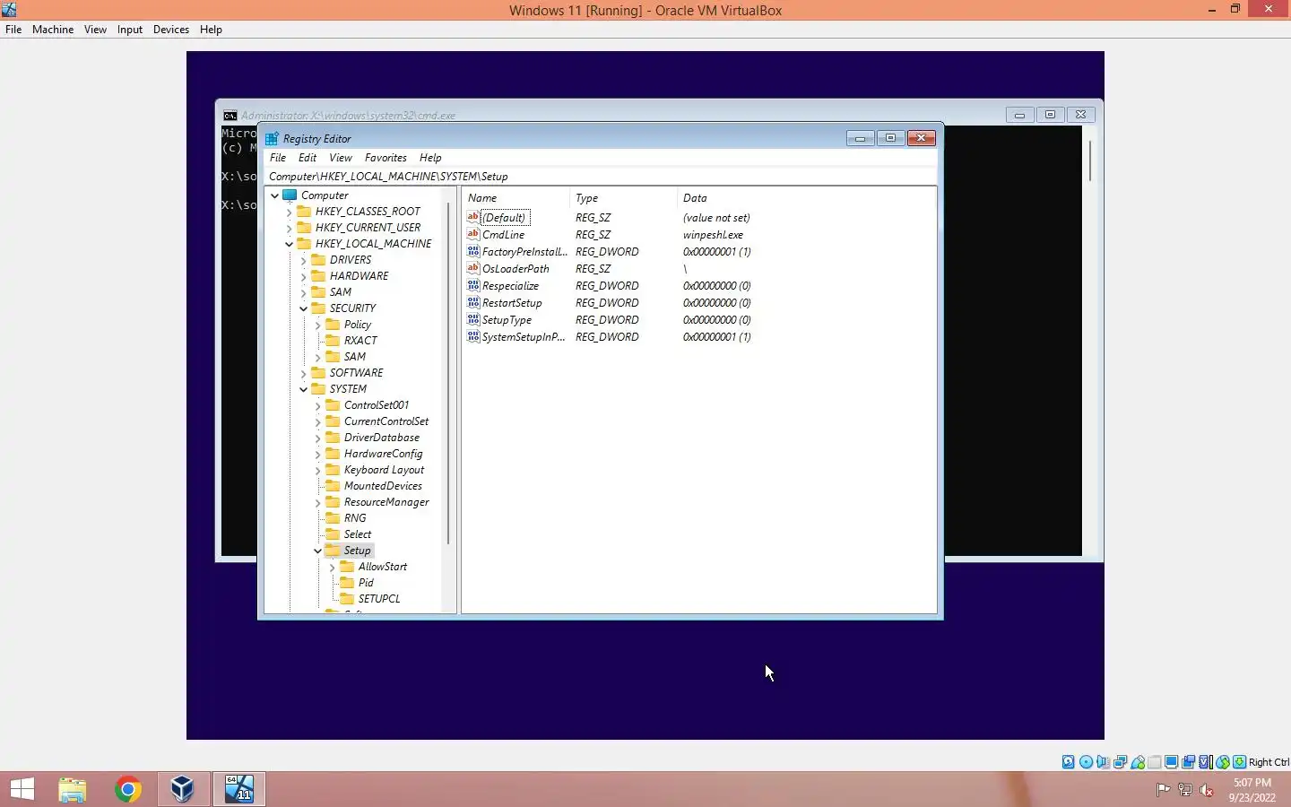Sort values by the Type column header

pyautogui.click(x=623, y=198)
